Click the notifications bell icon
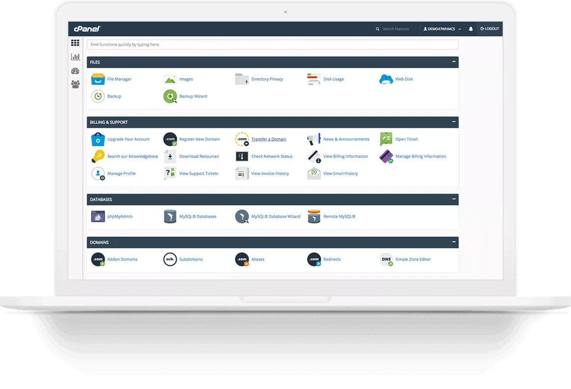 click(x=471, y=29)
